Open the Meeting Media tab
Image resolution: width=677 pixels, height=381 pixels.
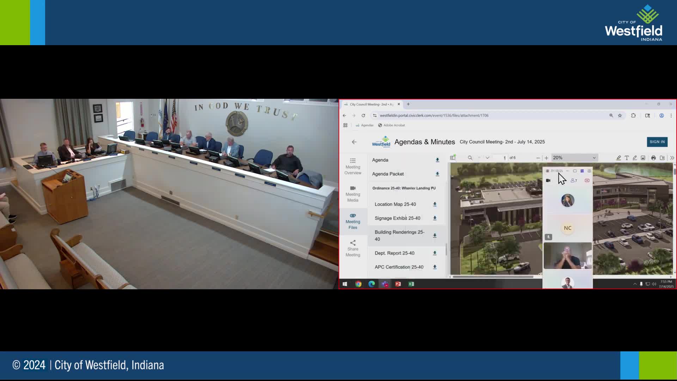coord(353,194)
